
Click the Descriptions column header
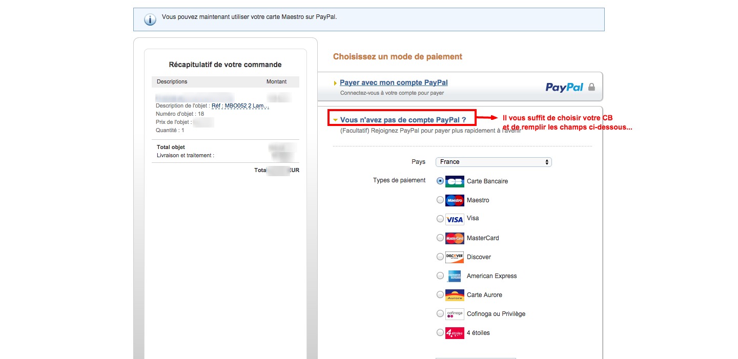172,81
